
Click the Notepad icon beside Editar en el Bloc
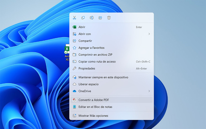pos(74,107)
